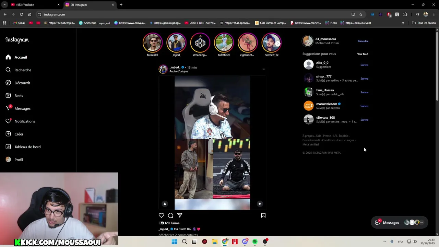The image size is (439, 247).
Task: Save post with the bookmark icon
Action: (263, 215)
